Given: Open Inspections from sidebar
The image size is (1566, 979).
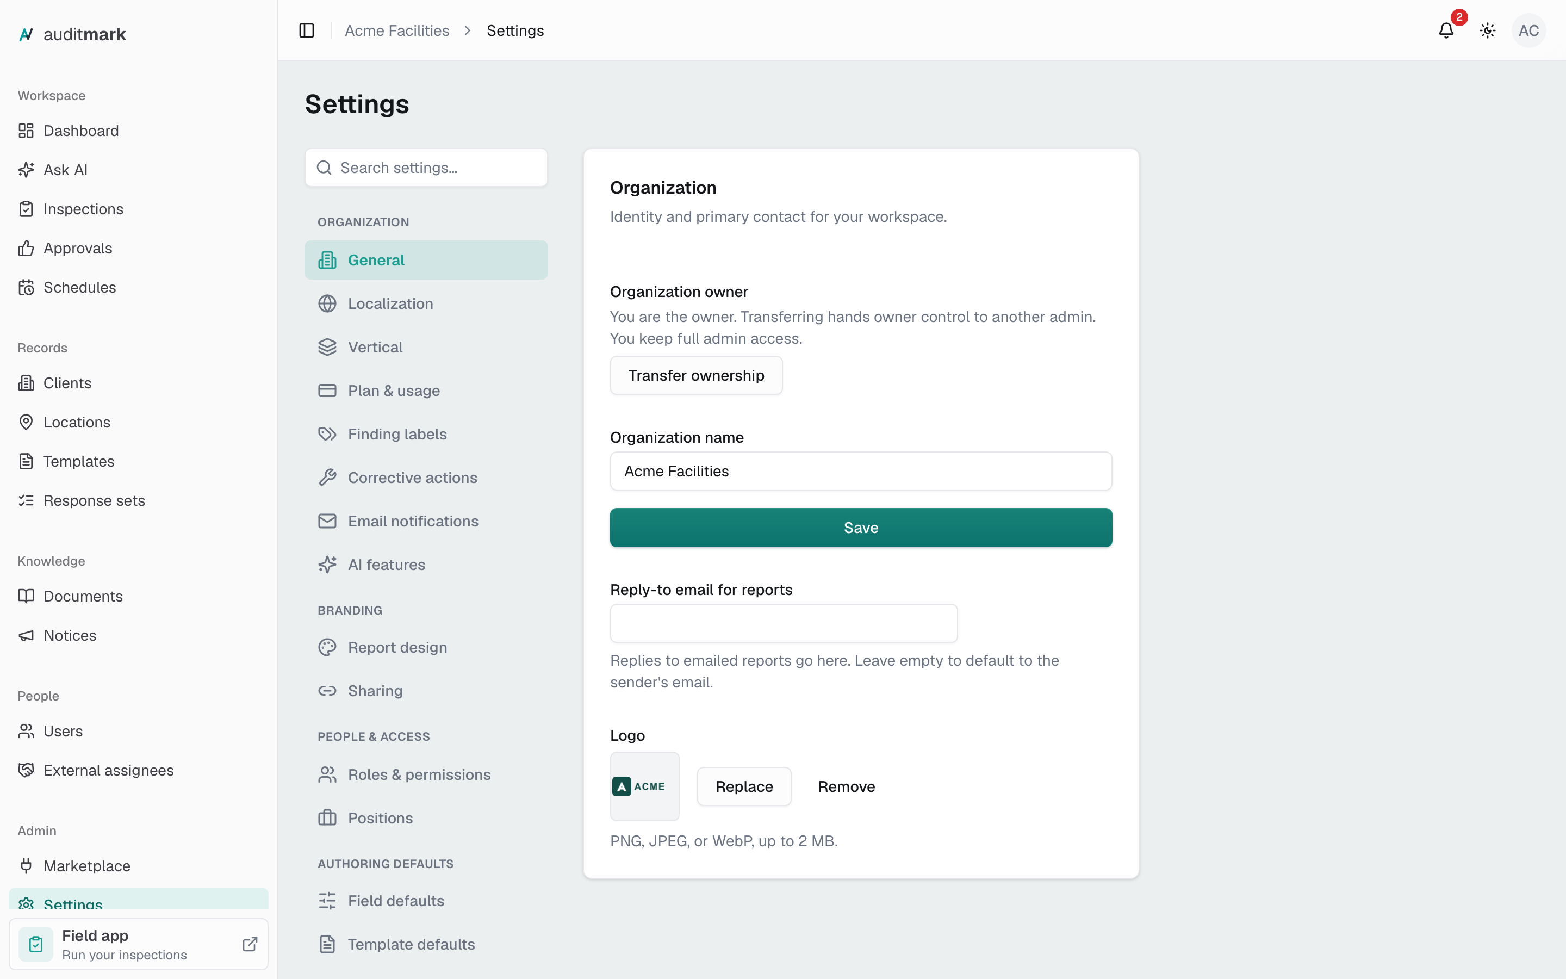Looking at the screenshot, I should pos(139,209).
